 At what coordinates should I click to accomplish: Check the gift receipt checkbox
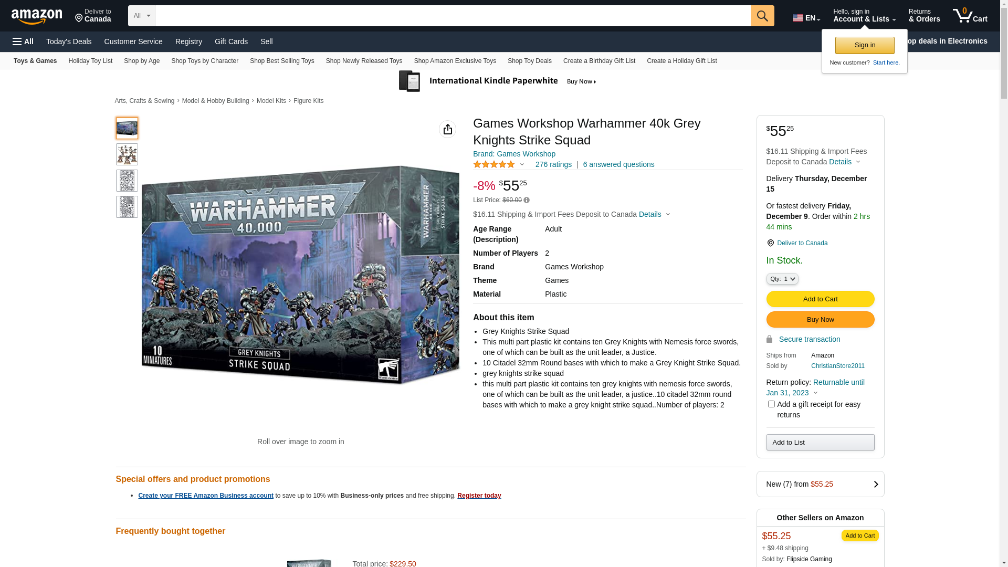tap(771, 404)
